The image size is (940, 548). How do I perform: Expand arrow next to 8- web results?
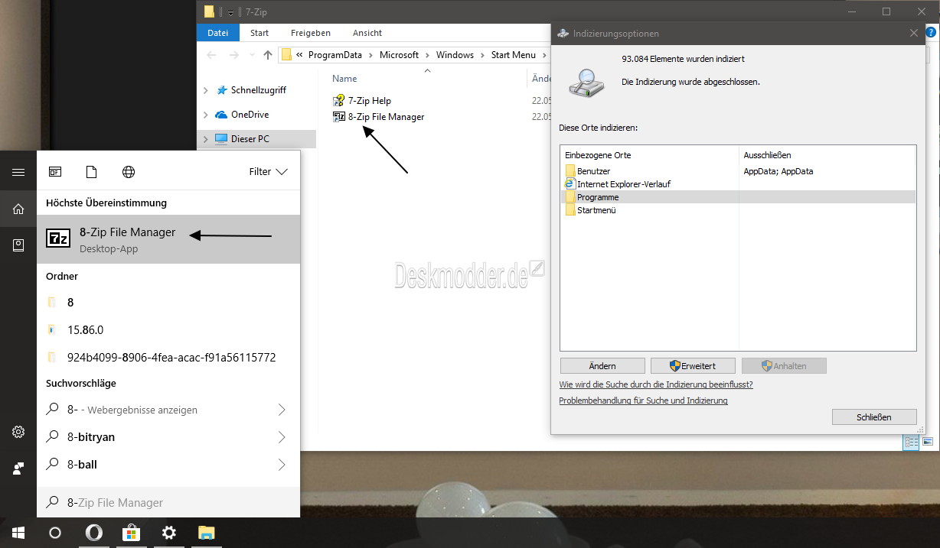coord(282,410)
